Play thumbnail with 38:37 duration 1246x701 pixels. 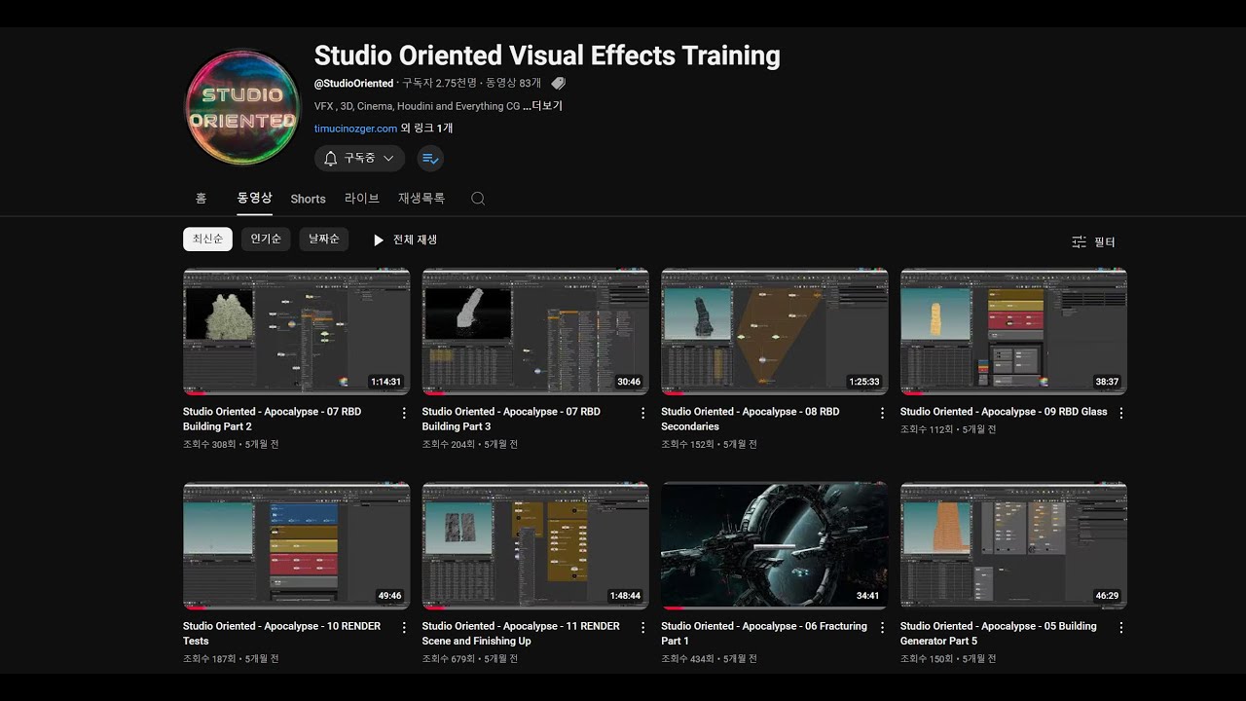click(x=1013, y=331)
